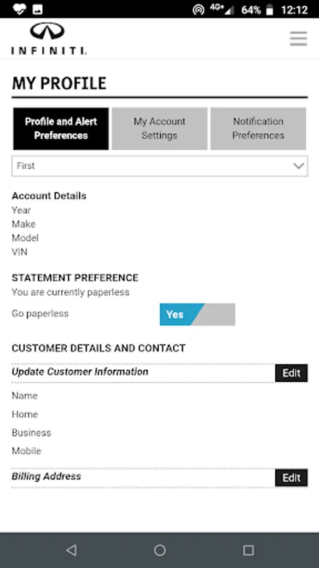Open the recent apps square icon

(248, 550)
